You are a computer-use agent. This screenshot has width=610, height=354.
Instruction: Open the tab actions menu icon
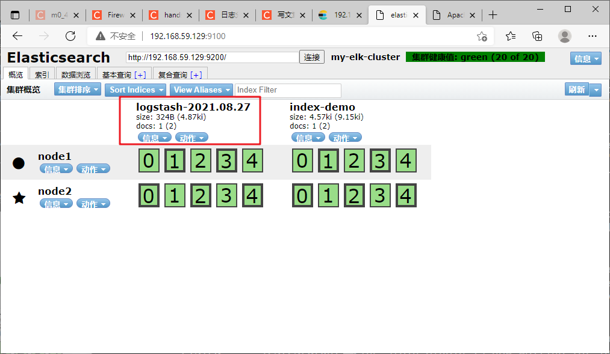click(x=15, y=15)
